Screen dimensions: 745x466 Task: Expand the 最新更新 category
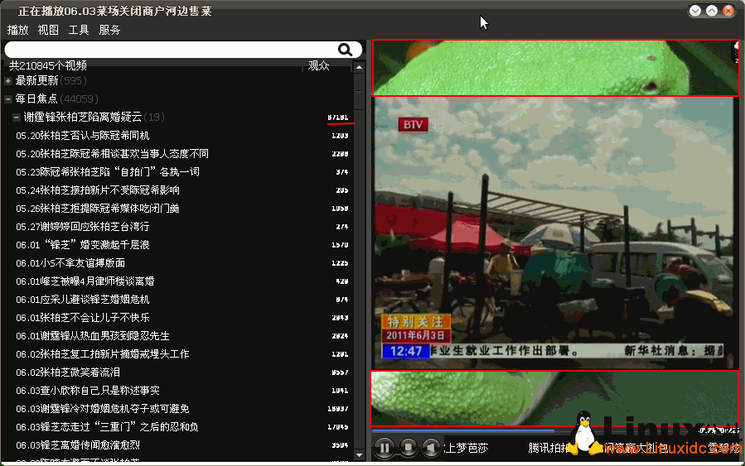(8, 81)
